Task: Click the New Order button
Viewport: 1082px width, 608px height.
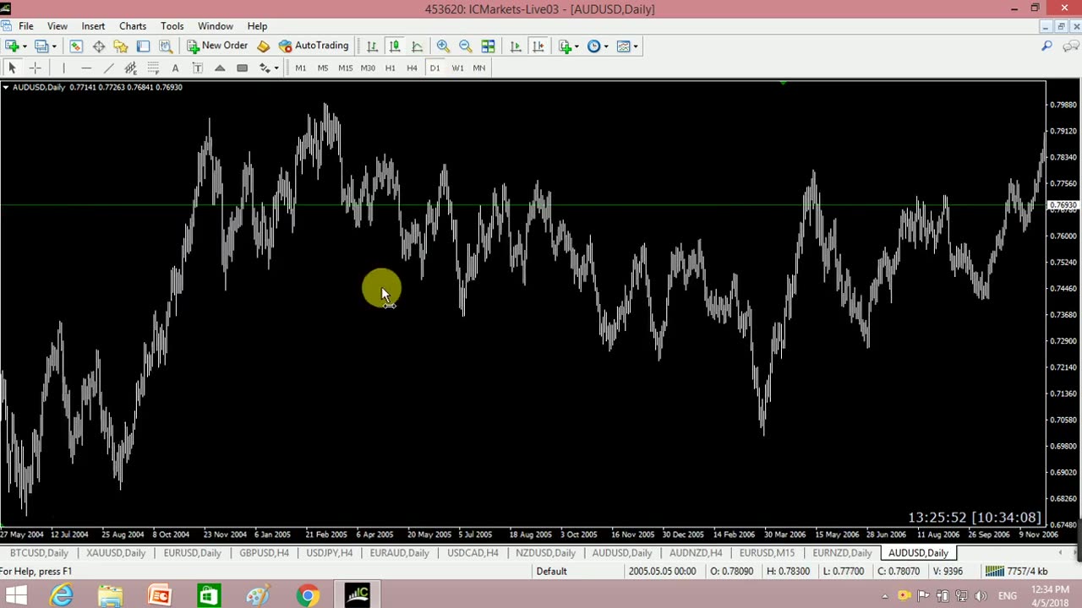Action: pos(217,46)
